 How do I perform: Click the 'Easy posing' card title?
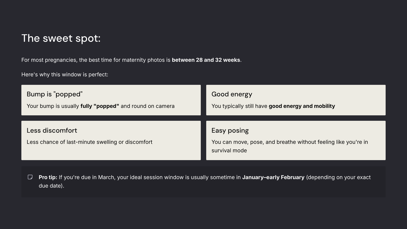(230, 131)
